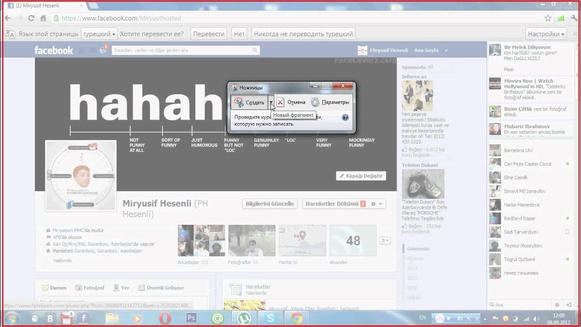
Task: Click the search magnifier icon
Action: (x=255, y=50)
